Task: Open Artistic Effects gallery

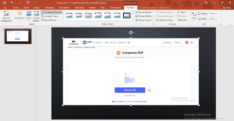Action: [x=36, y=16]
